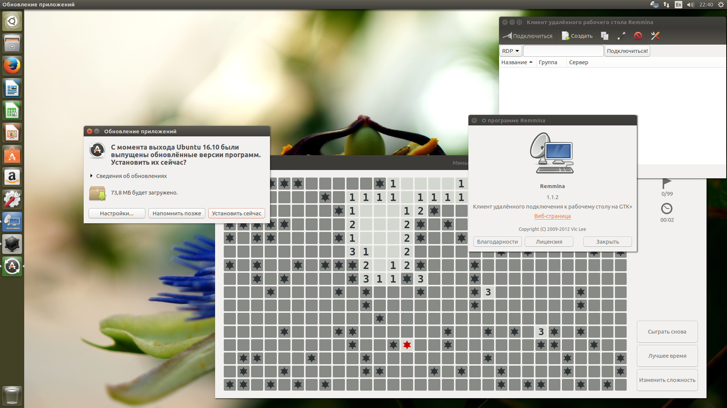727x408 pixels.
Task: Click the clock timer icon above 00:02
Action: coord(667,209)
